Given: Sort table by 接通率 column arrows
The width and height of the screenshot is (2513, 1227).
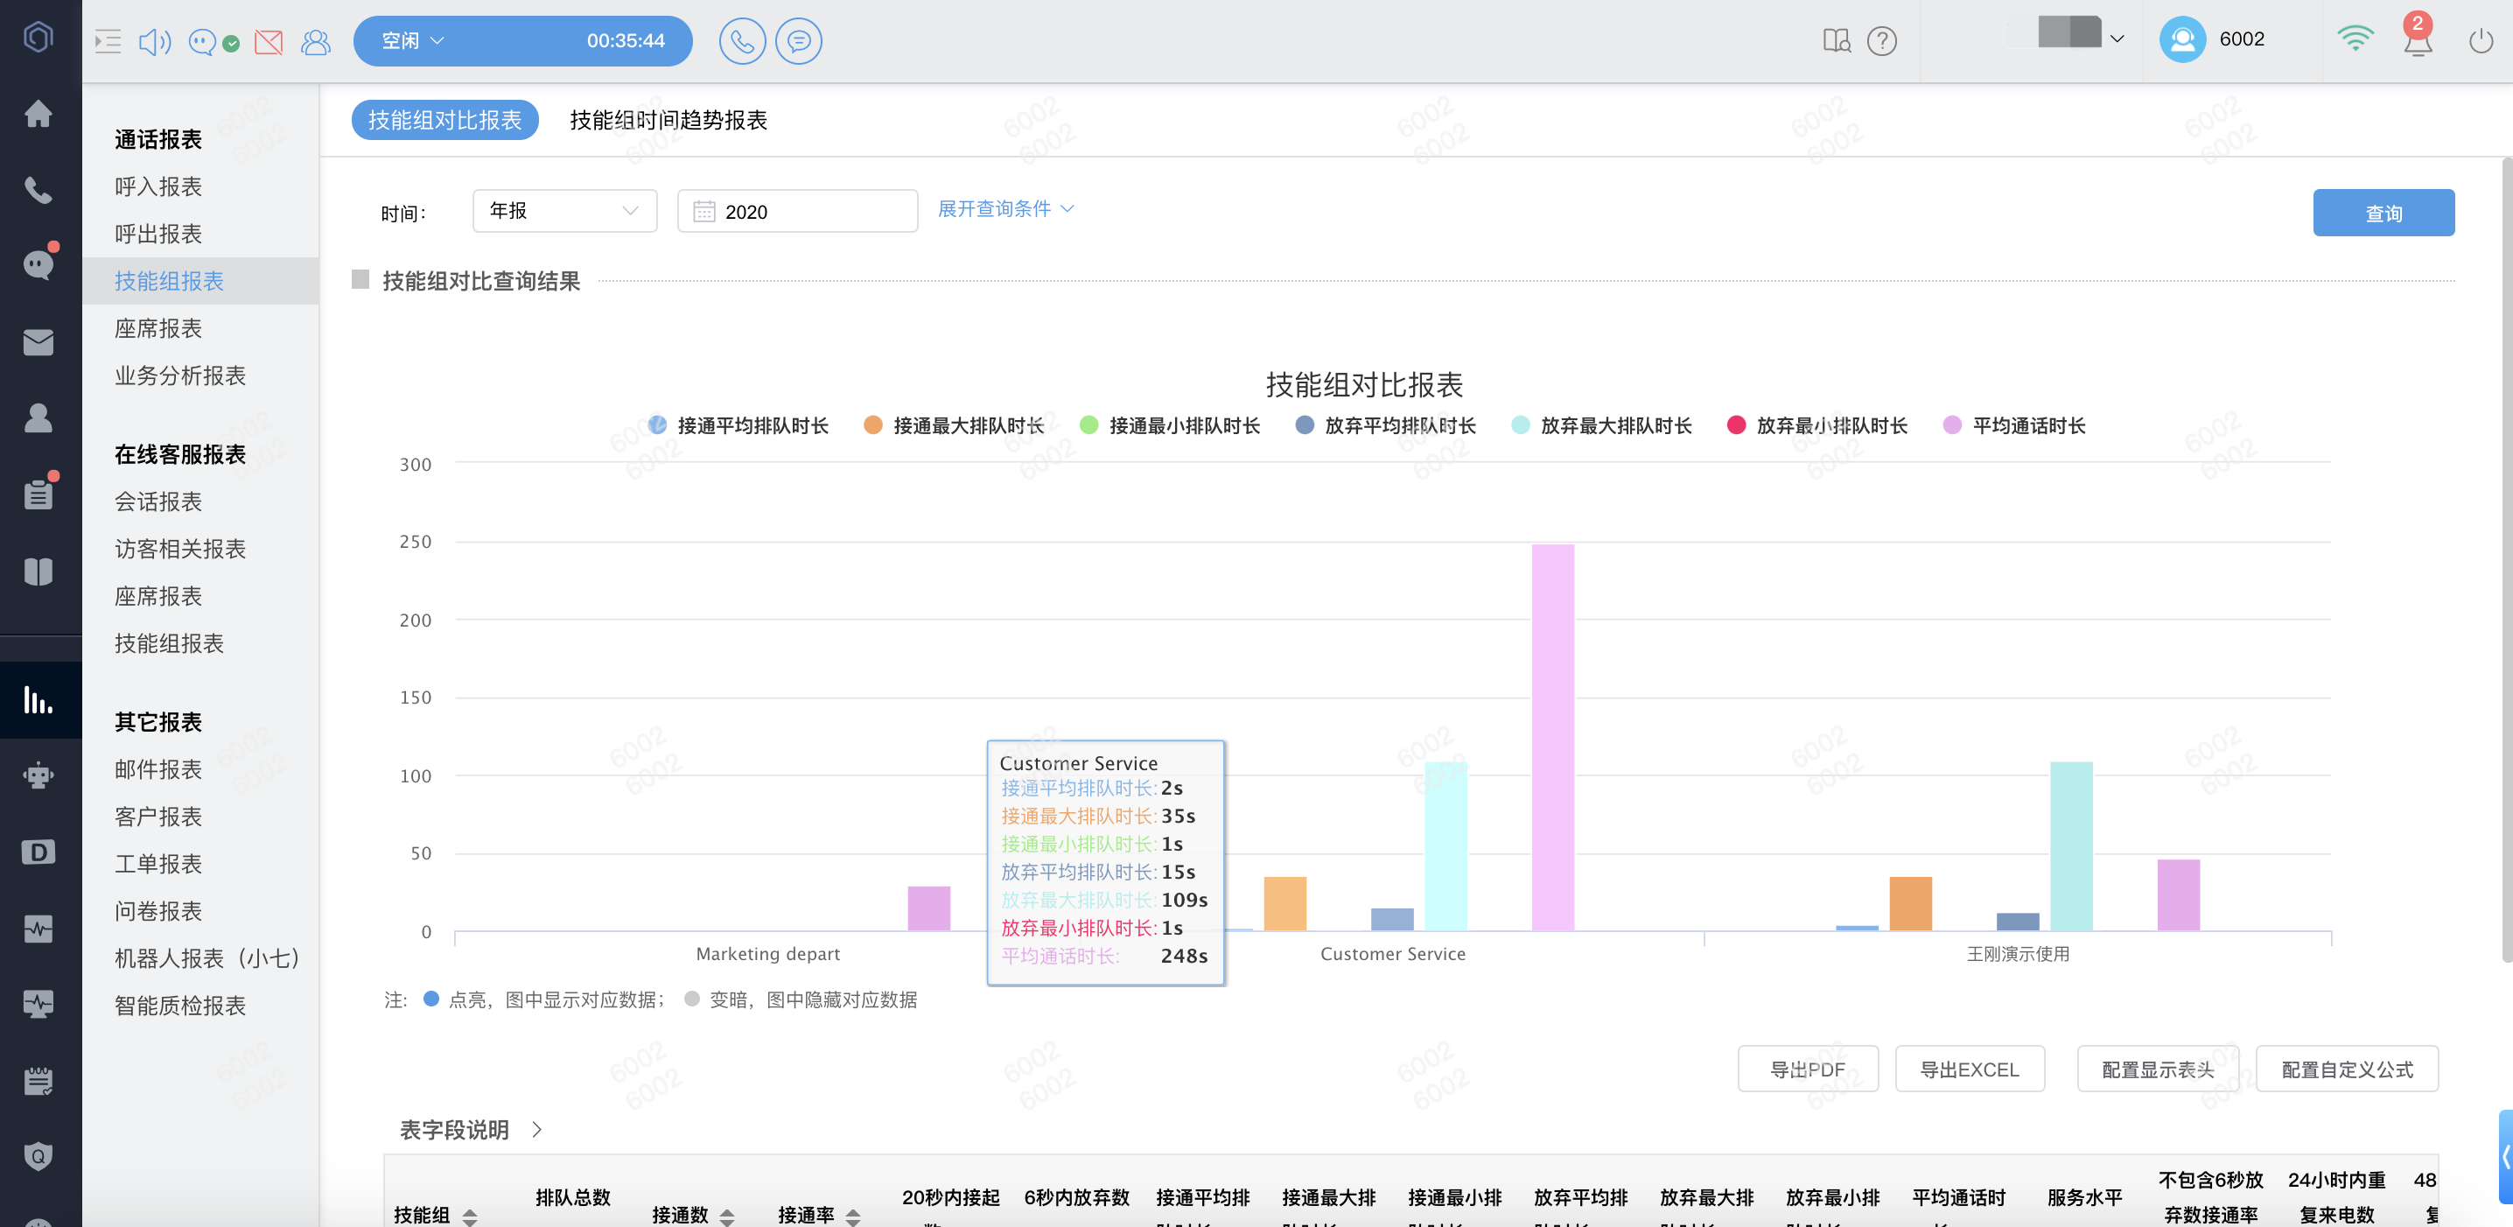Looking at the screenshot, I should [x=854, y=1216].
